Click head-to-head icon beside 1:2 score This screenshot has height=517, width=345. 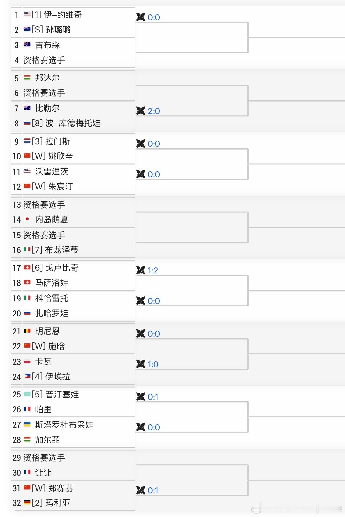[x=141, y=270]
